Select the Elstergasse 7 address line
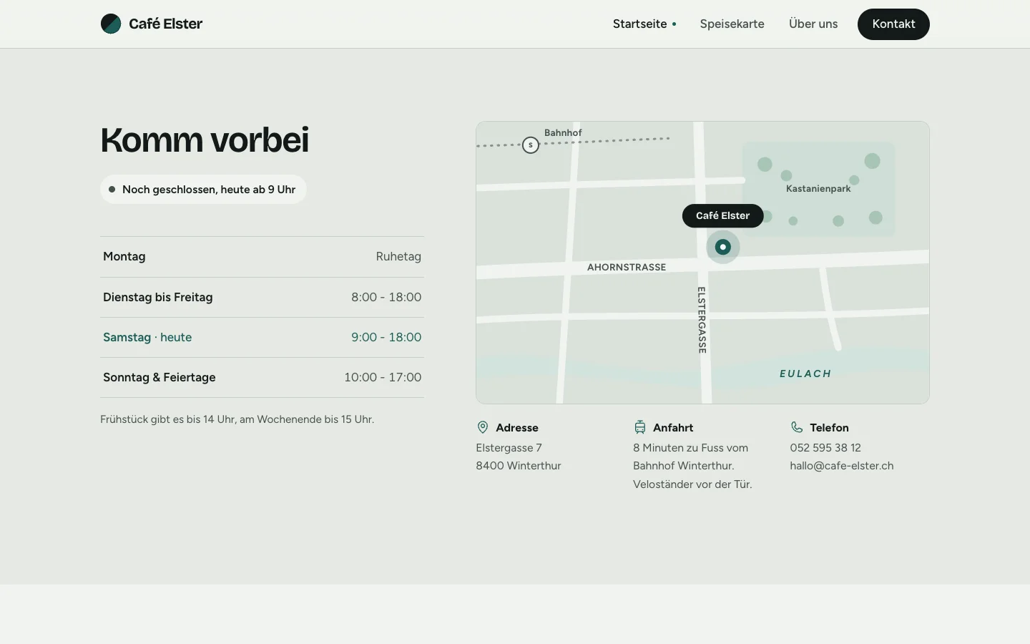 tap(509, 448)
